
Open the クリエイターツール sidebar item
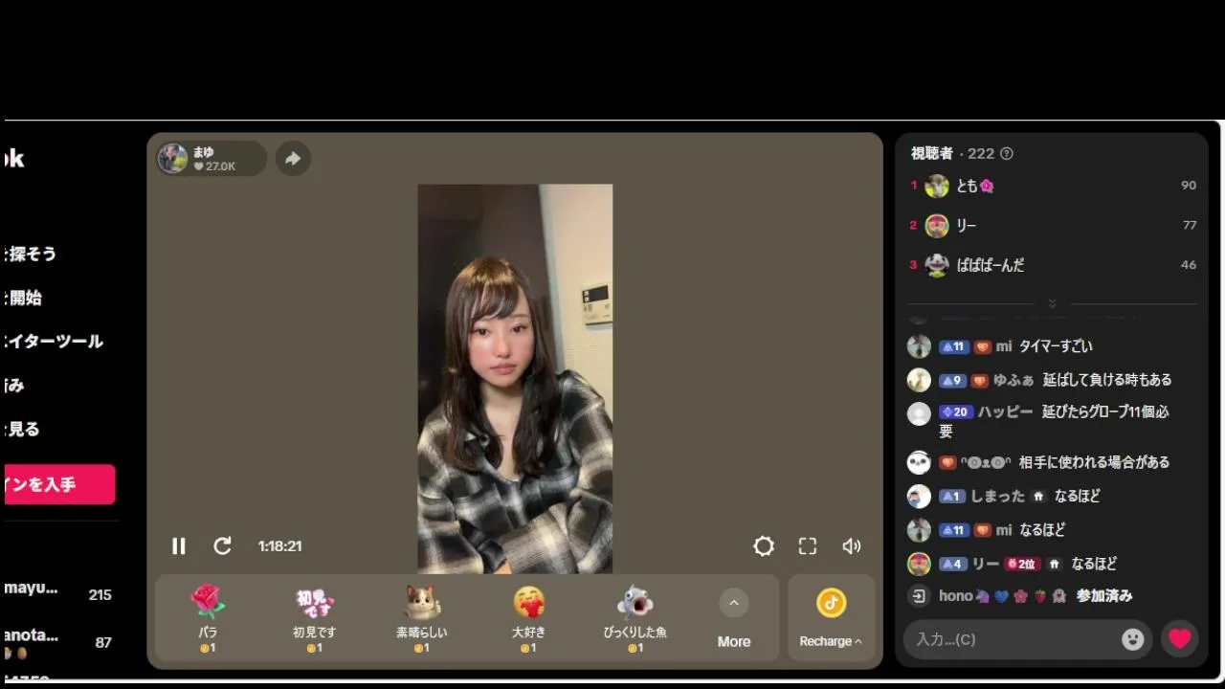tap(54, 341)
